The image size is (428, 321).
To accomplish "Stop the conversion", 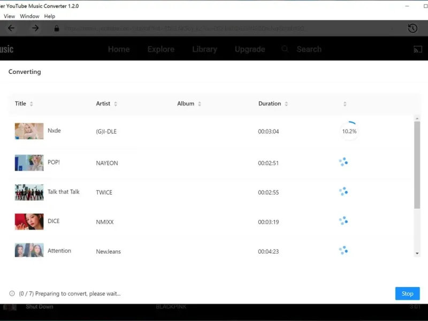I will (x=407, y=293).
